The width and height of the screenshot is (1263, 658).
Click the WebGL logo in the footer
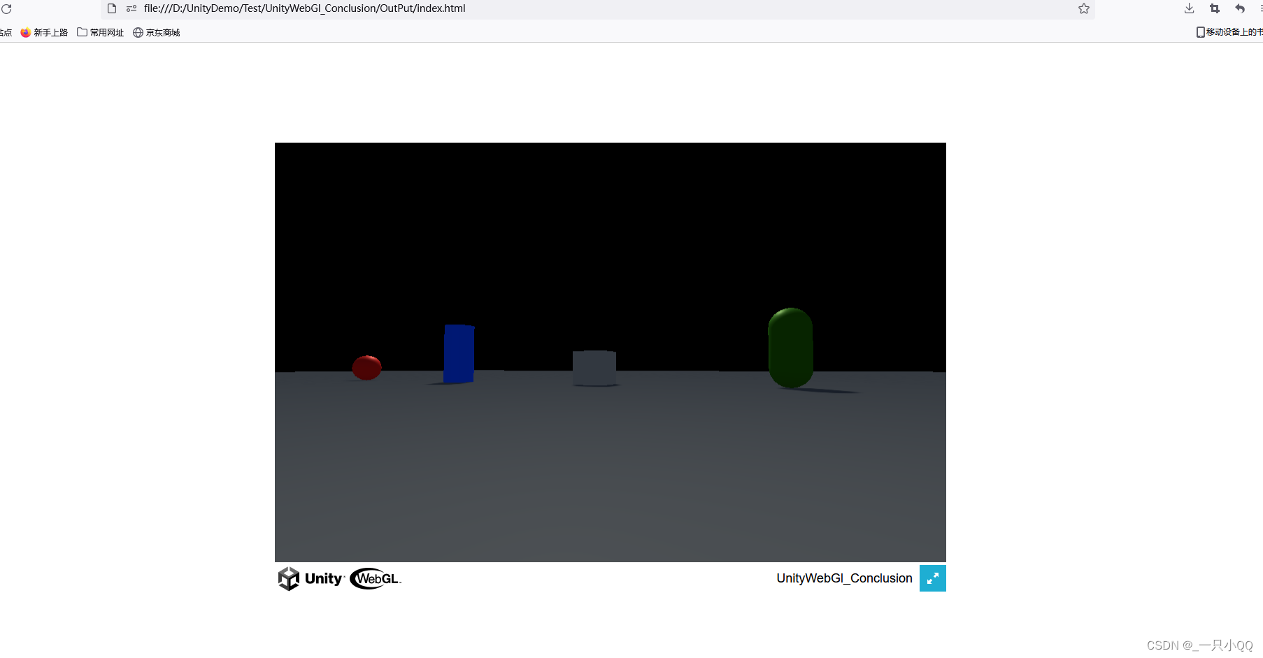click(x=376, y=578)
